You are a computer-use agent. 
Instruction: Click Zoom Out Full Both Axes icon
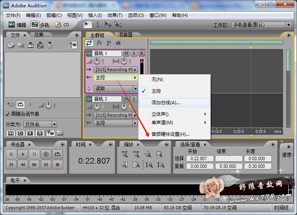pyautogui.click(x=148, y=154)
